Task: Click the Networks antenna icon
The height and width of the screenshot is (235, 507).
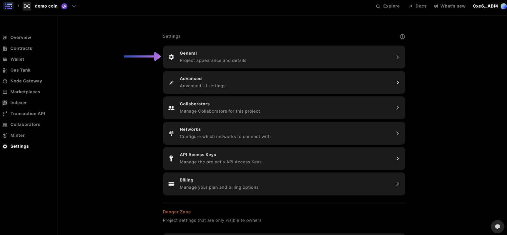Action: [x=171, y=133]
